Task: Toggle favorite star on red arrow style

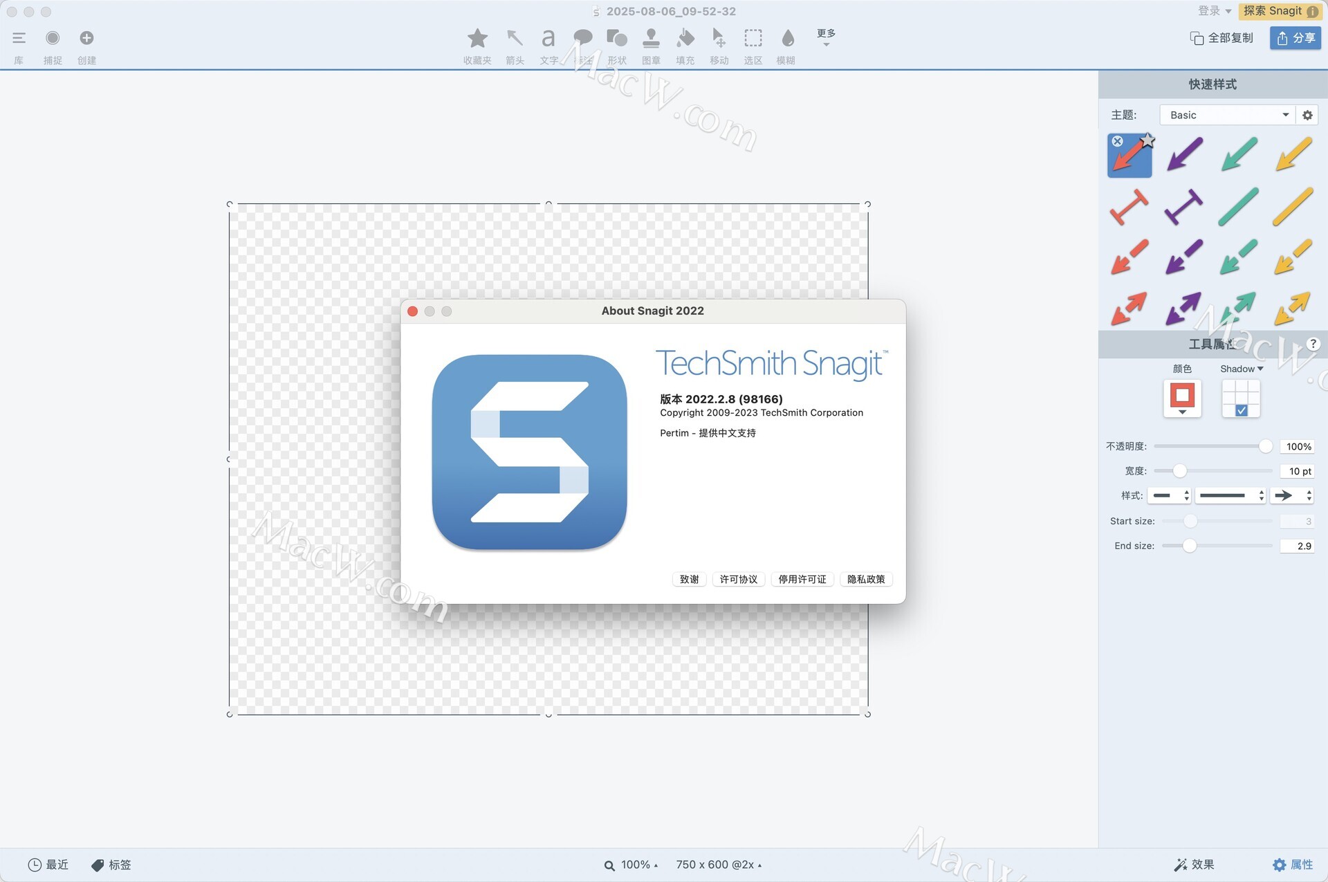Action: [1147, 140]
